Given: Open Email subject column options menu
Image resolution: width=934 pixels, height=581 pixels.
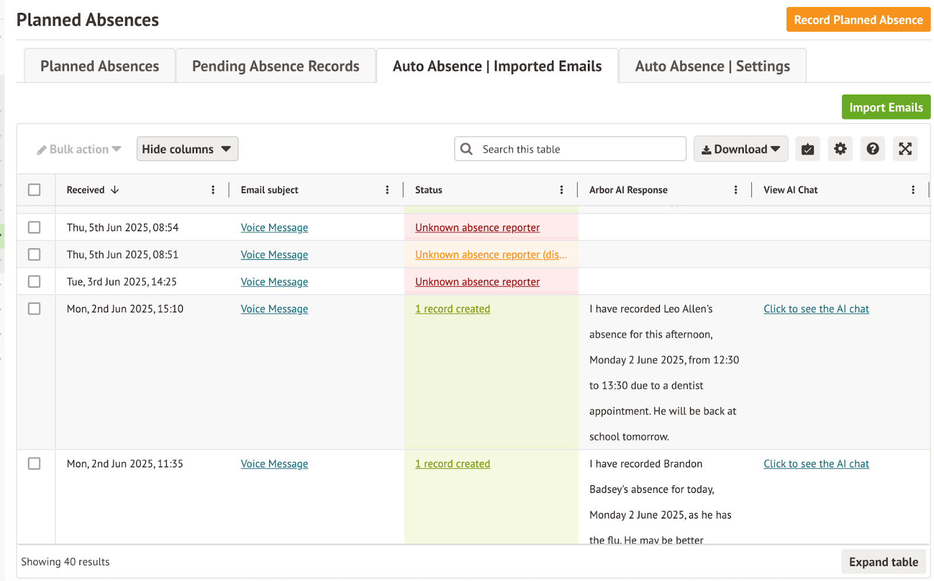Looking at the screenshot, I should coord(387,190).
